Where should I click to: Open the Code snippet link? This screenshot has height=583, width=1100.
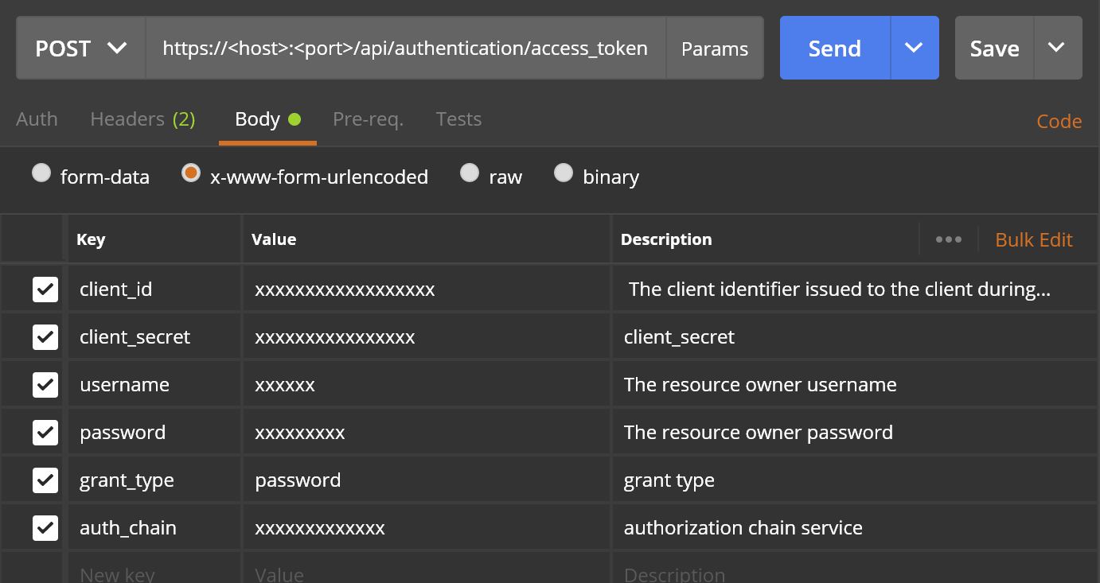coord(1059,121)
